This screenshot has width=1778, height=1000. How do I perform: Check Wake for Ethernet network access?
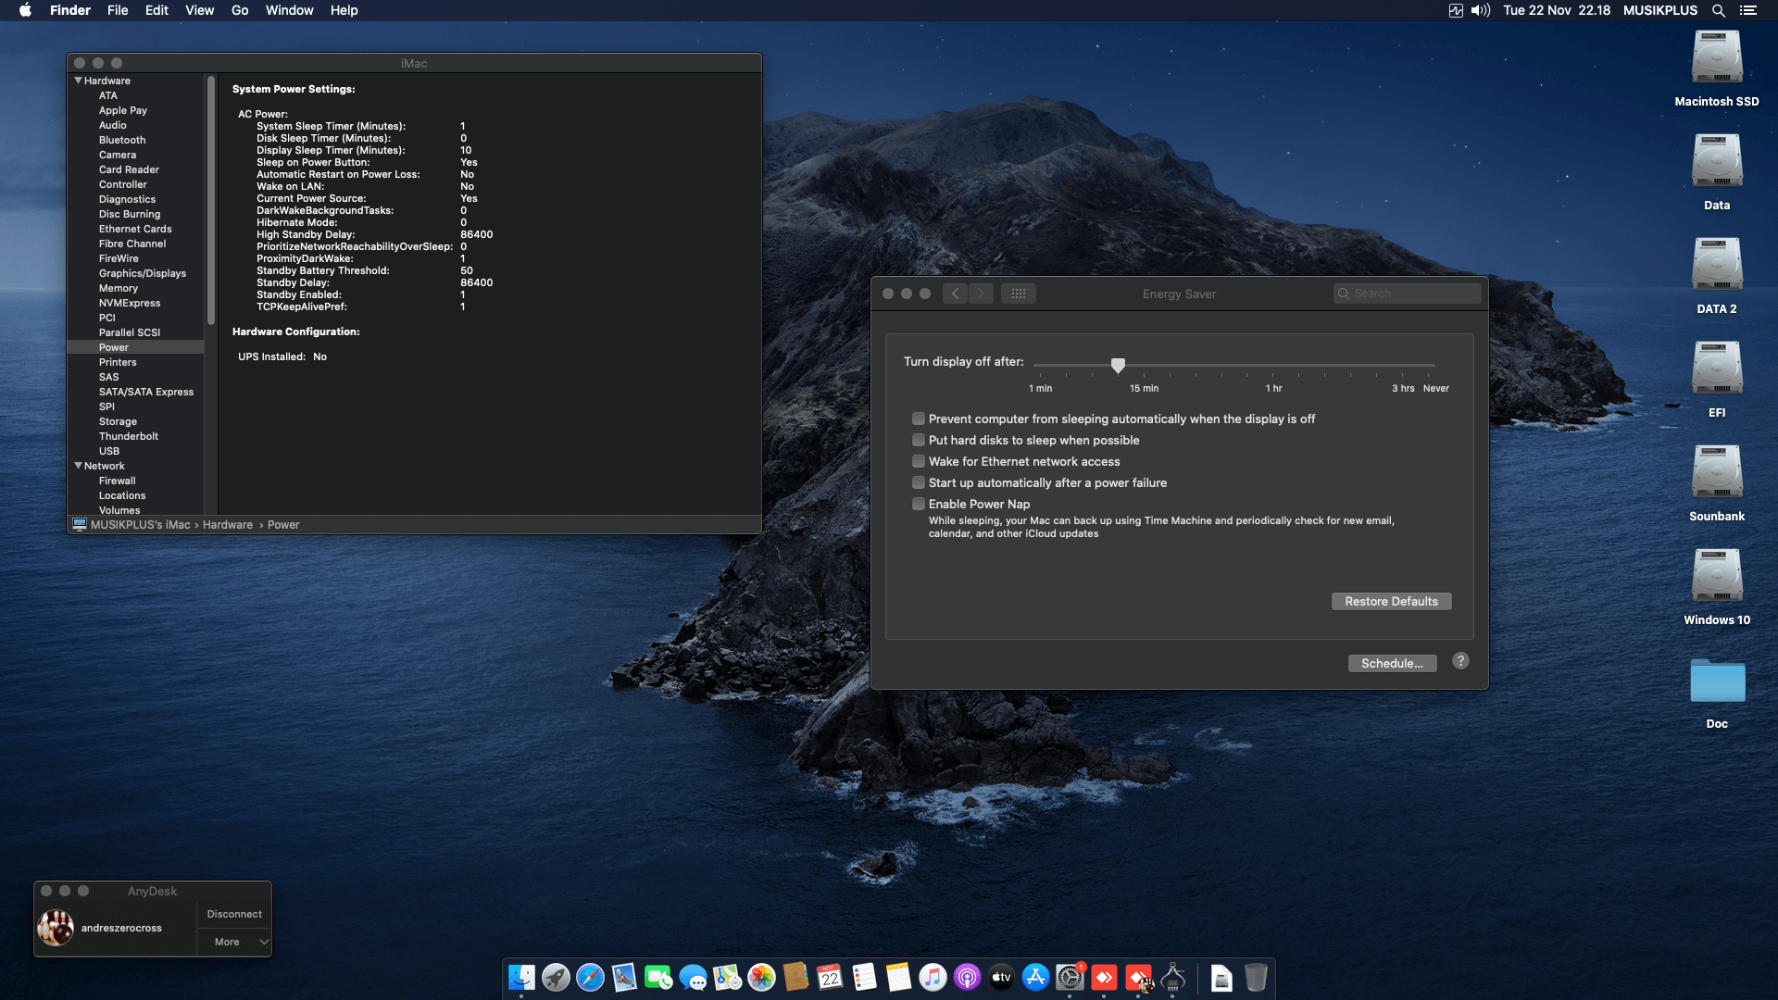tap(919, 461)
